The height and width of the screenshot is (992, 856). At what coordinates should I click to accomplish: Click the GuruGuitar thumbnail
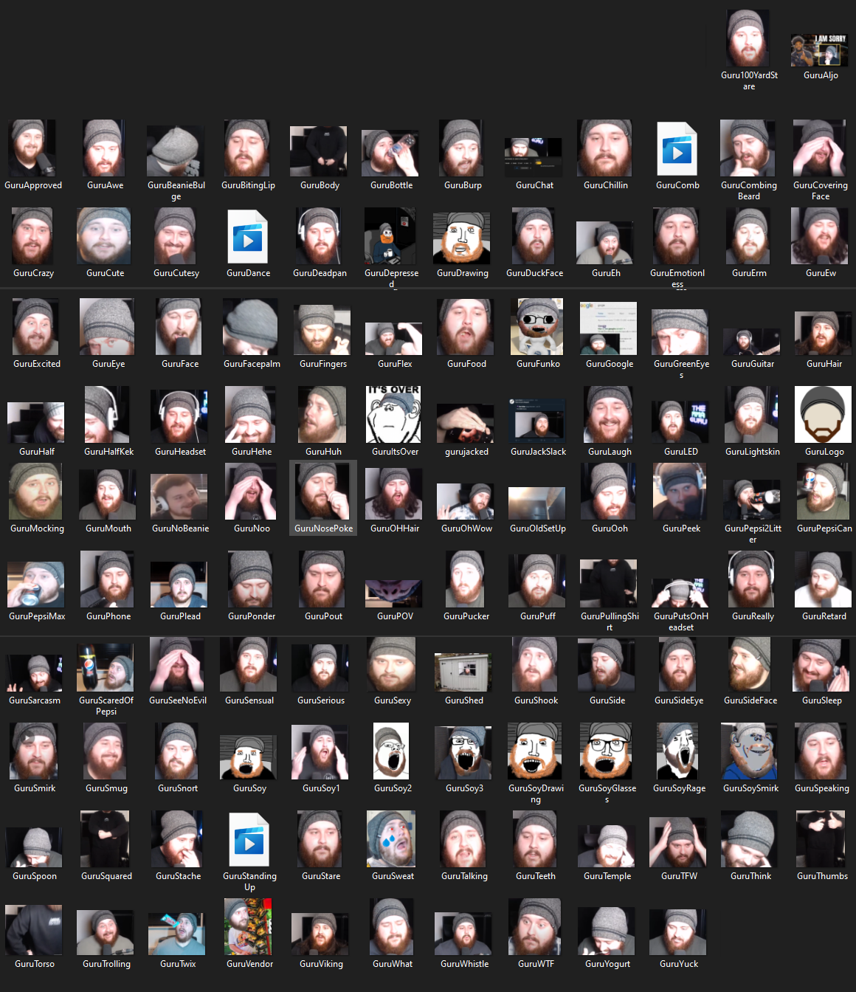coord(751,342)
